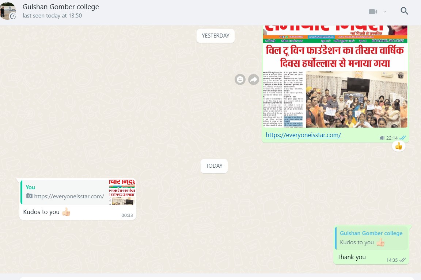Click the camera icon in quoted reply
This screenshot has height=280, width=421.
click(29, 197)
